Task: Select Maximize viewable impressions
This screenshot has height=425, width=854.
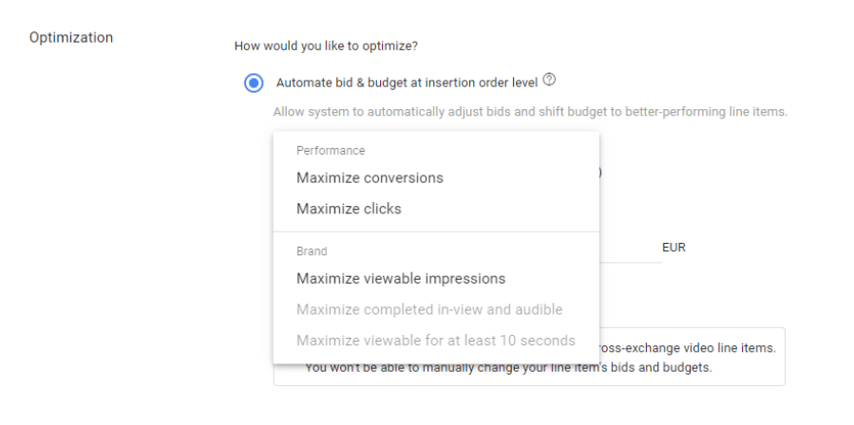Action: tap(400, 279)
